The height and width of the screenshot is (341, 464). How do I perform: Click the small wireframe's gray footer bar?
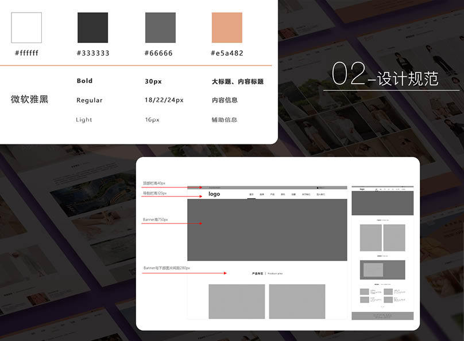382,316
